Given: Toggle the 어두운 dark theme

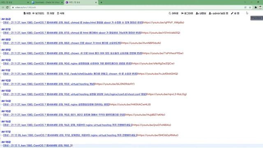Looking at the screenshot, I should (x=173, y=13).
